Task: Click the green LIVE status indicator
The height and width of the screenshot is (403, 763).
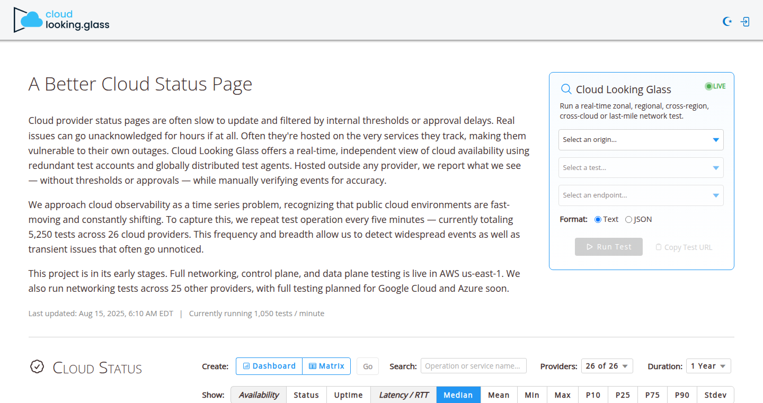Action: (x=715, y=86)
